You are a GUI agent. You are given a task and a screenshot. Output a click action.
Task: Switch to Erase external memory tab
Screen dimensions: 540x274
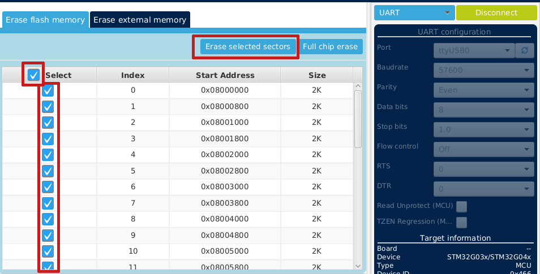coord(140,20)
